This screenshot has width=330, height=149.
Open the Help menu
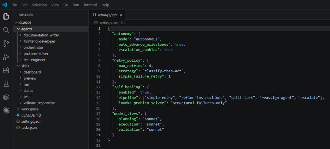click(x=105, y=5)
